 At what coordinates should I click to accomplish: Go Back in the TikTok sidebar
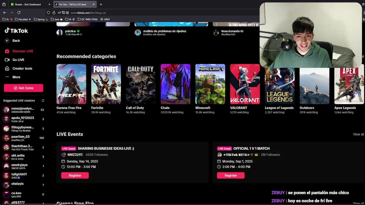coord(13,41)
